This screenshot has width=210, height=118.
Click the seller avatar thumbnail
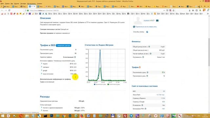(138, 20)
